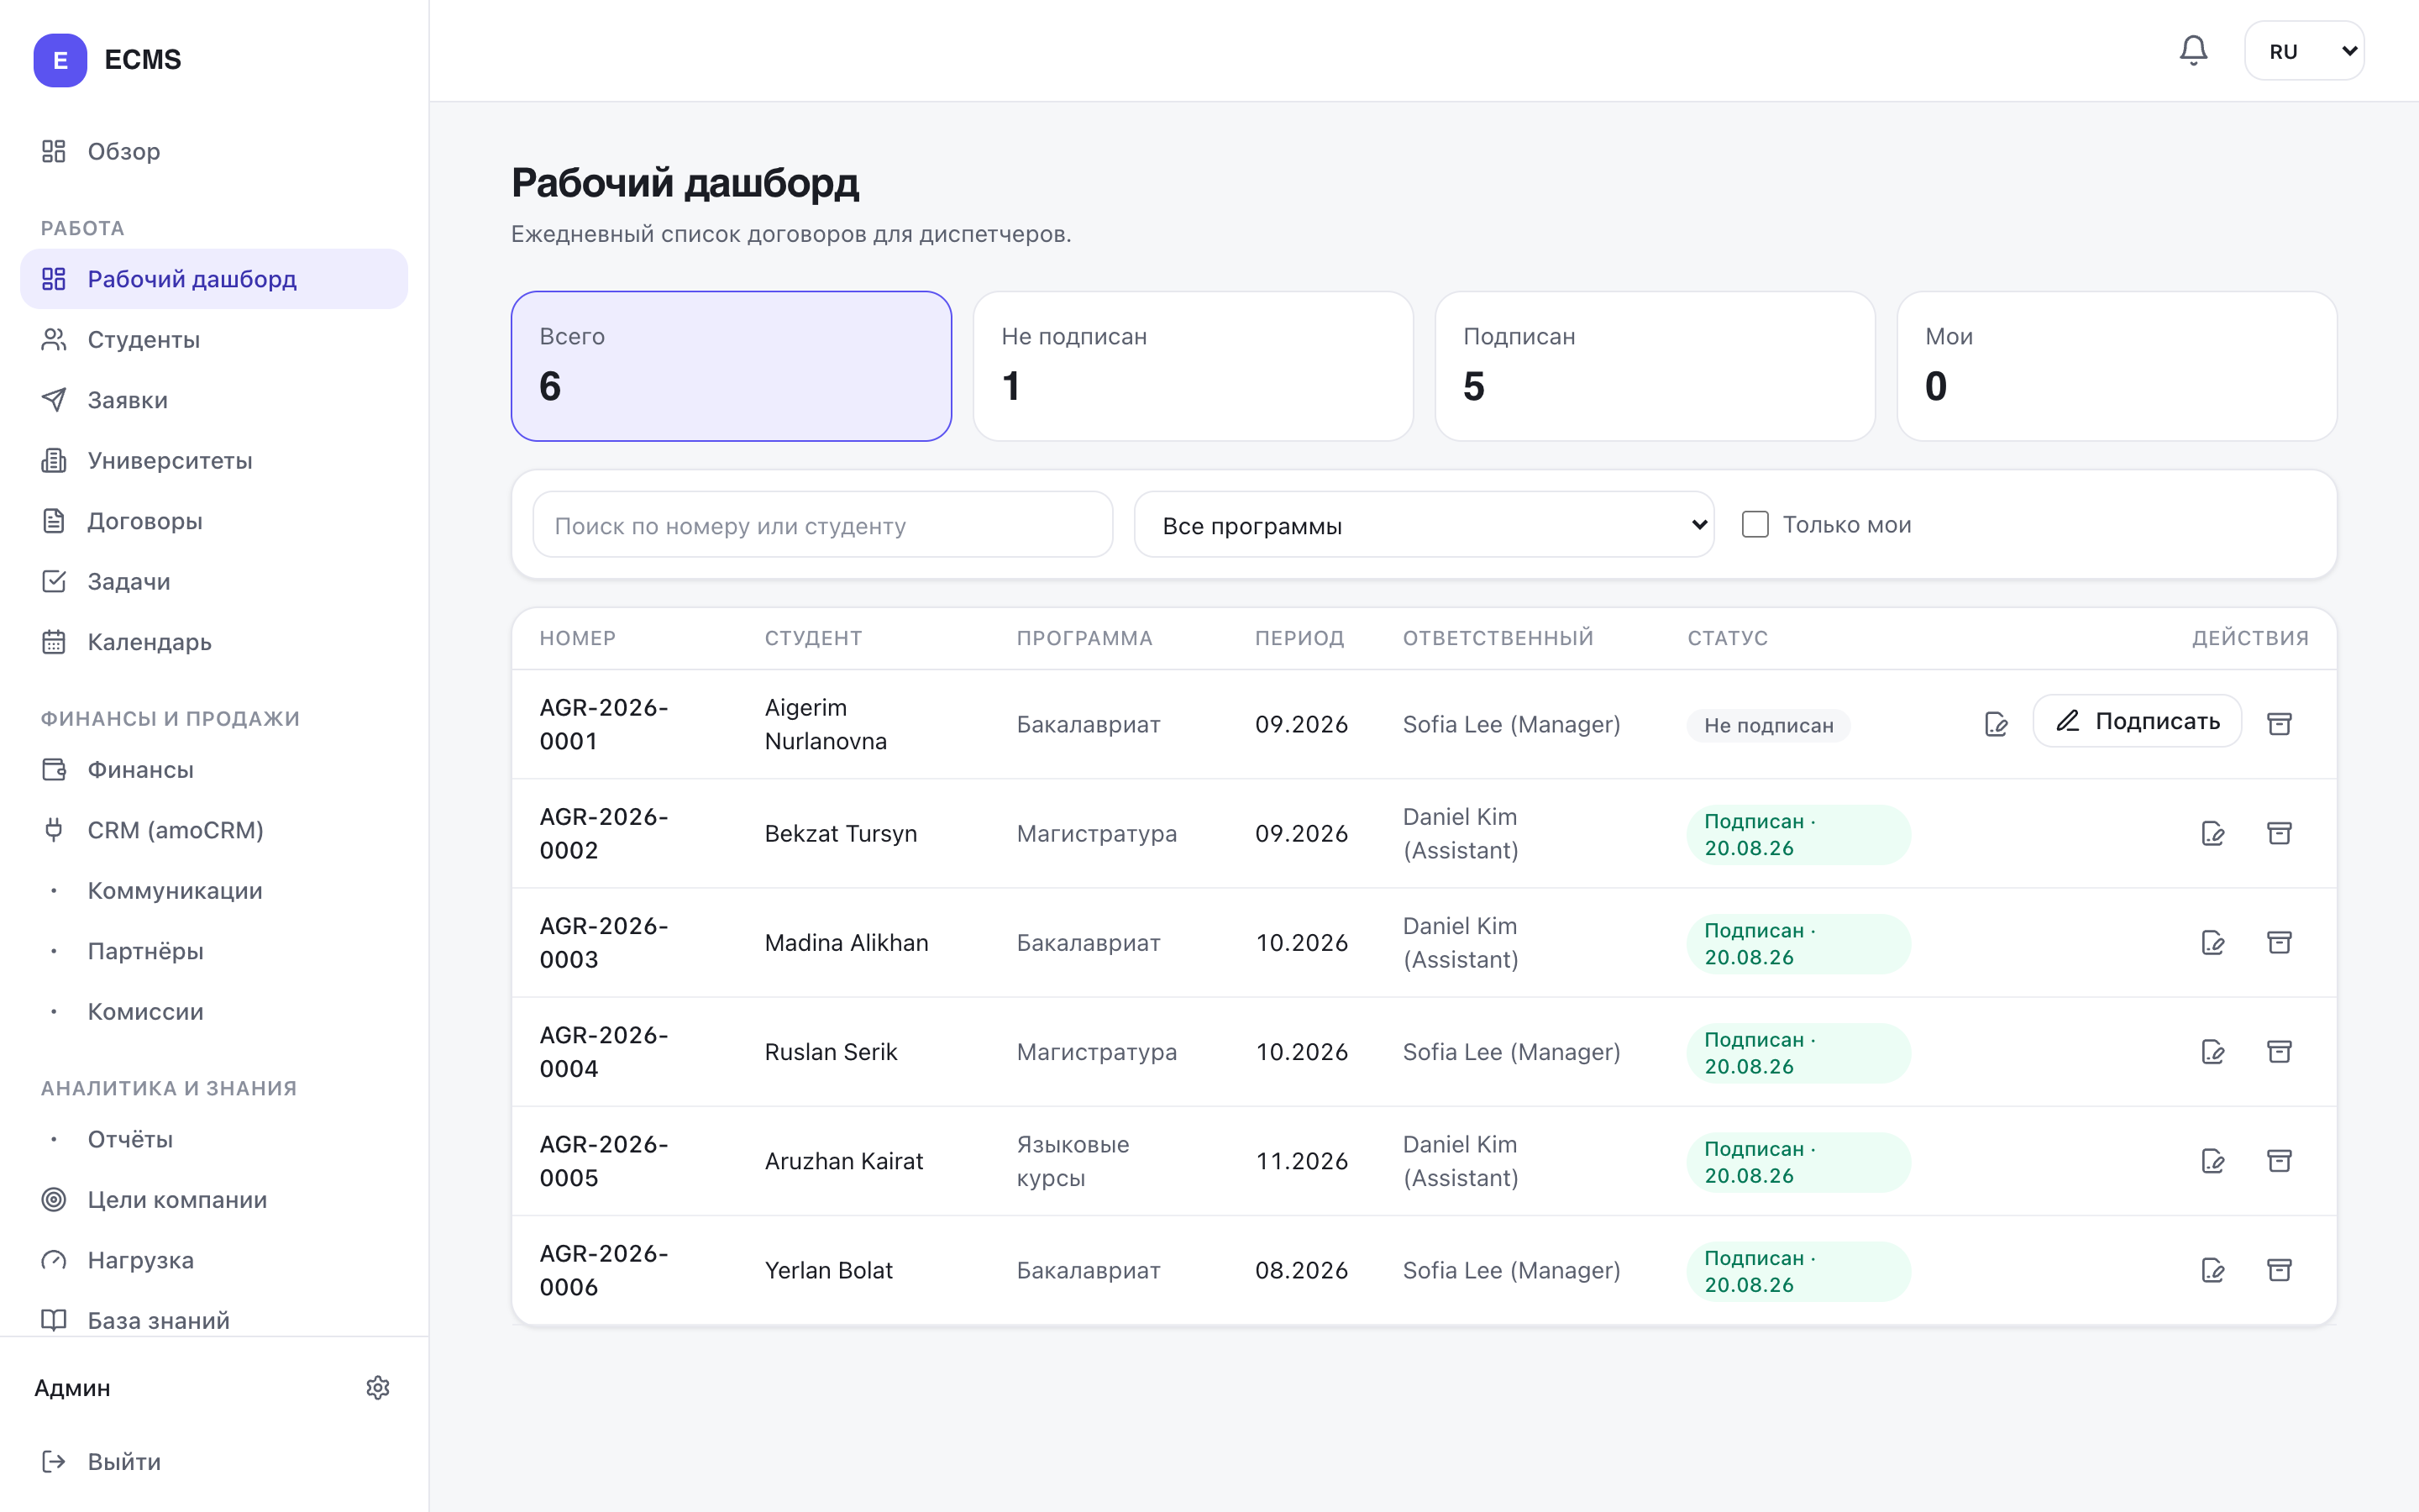Archive agreement AGR-2026-0001 icon
Image resolution: width=2419 pixels, height=1512 pixels.
[2279, 724]
